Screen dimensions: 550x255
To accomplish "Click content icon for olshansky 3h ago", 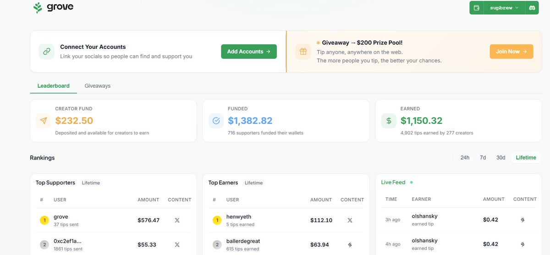I will tap(522, 220).
